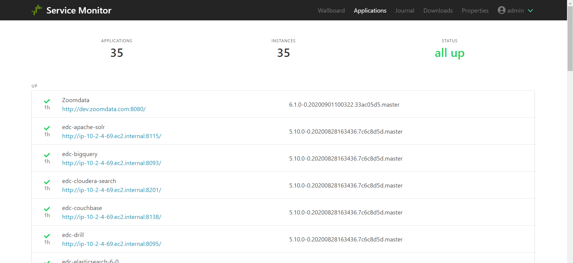
Task: Open the edc-bigquery port 8093 link
Action: 112,163
